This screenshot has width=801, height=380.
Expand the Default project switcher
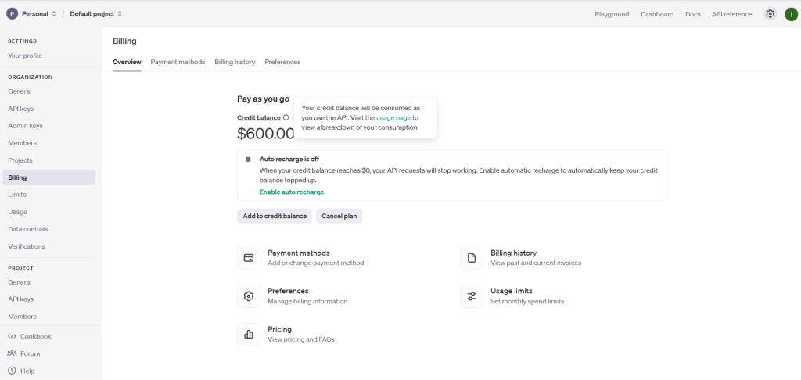(x=95, y=14)
